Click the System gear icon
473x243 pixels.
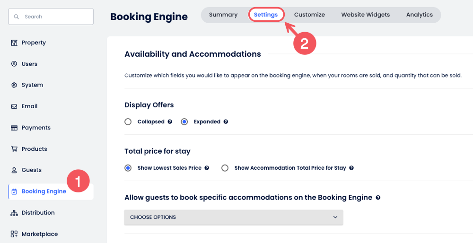(14, 85)
